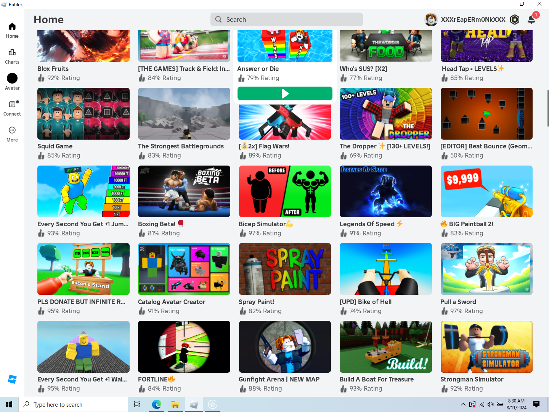The width and height of the screenshot is (549, 412).
Task: Open the Robux balance icon
Action: point(515,19)
